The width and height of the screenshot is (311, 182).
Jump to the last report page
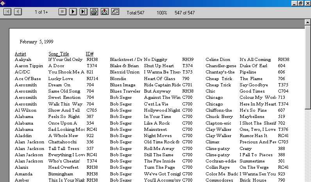click(83, 12)
